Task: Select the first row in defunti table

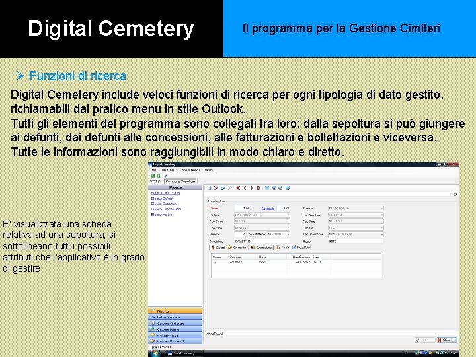Action: point(296,262)
